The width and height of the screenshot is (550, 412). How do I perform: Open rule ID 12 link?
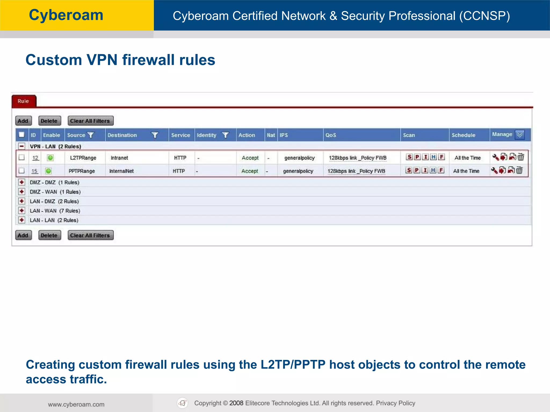click(x=35, y=158)
